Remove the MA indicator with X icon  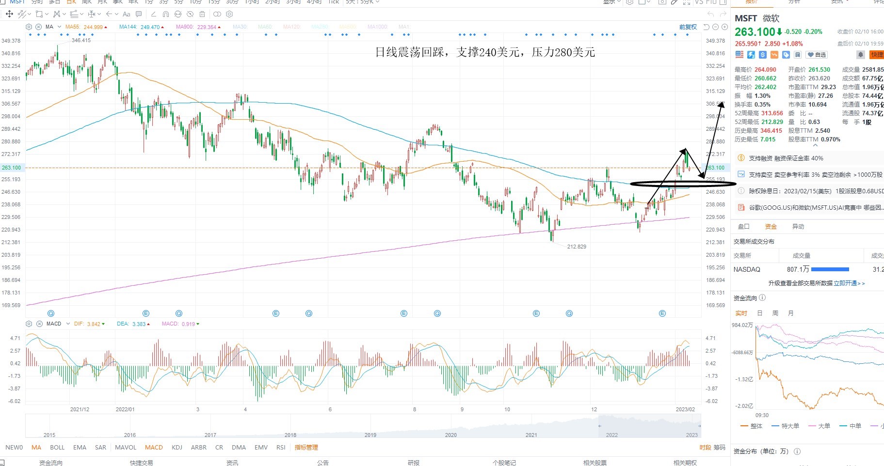coord(39,27)
